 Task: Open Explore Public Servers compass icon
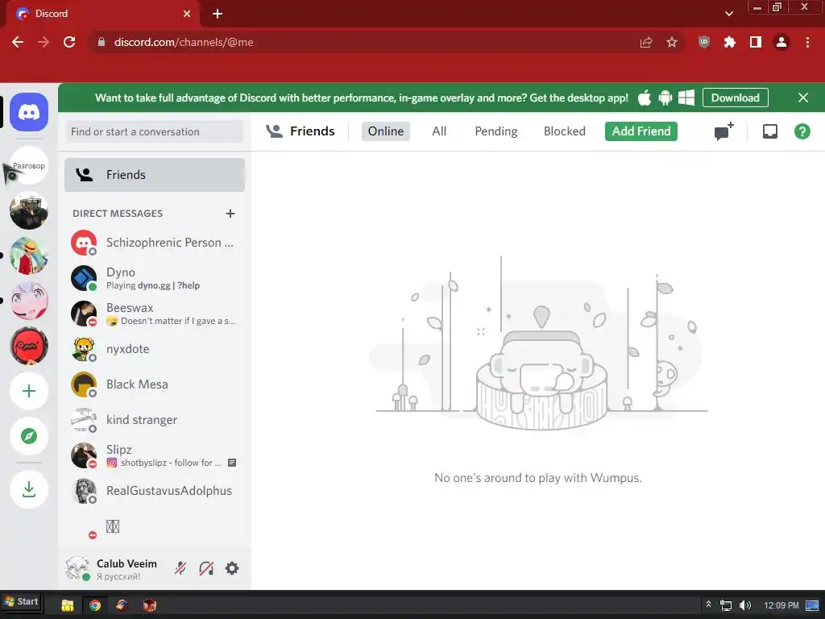coord(29,436)
